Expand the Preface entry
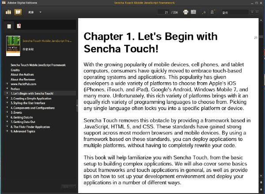The image size is (265, 194). tap(7, 88)
